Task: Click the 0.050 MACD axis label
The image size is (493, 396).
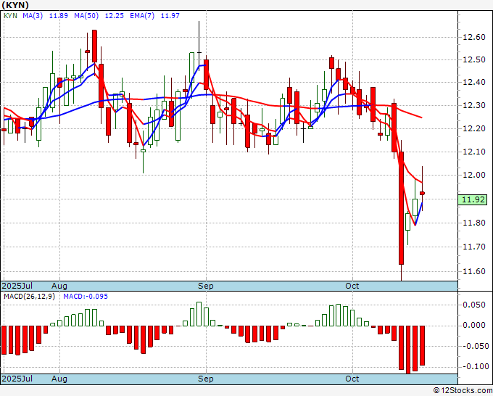Action: 474,305
